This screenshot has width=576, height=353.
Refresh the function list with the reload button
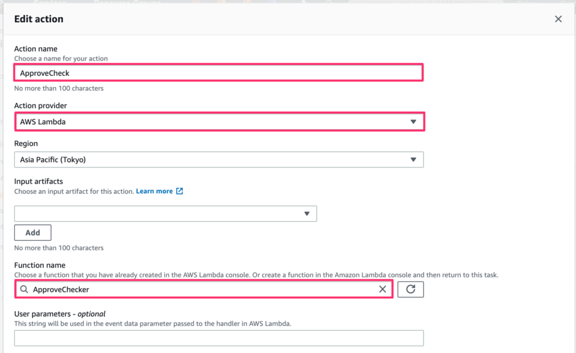[410, 289]
